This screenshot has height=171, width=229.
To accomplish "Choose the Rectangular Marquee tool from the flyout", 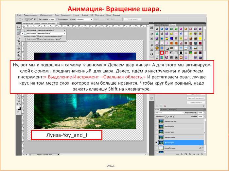I will tap(44, 31).
